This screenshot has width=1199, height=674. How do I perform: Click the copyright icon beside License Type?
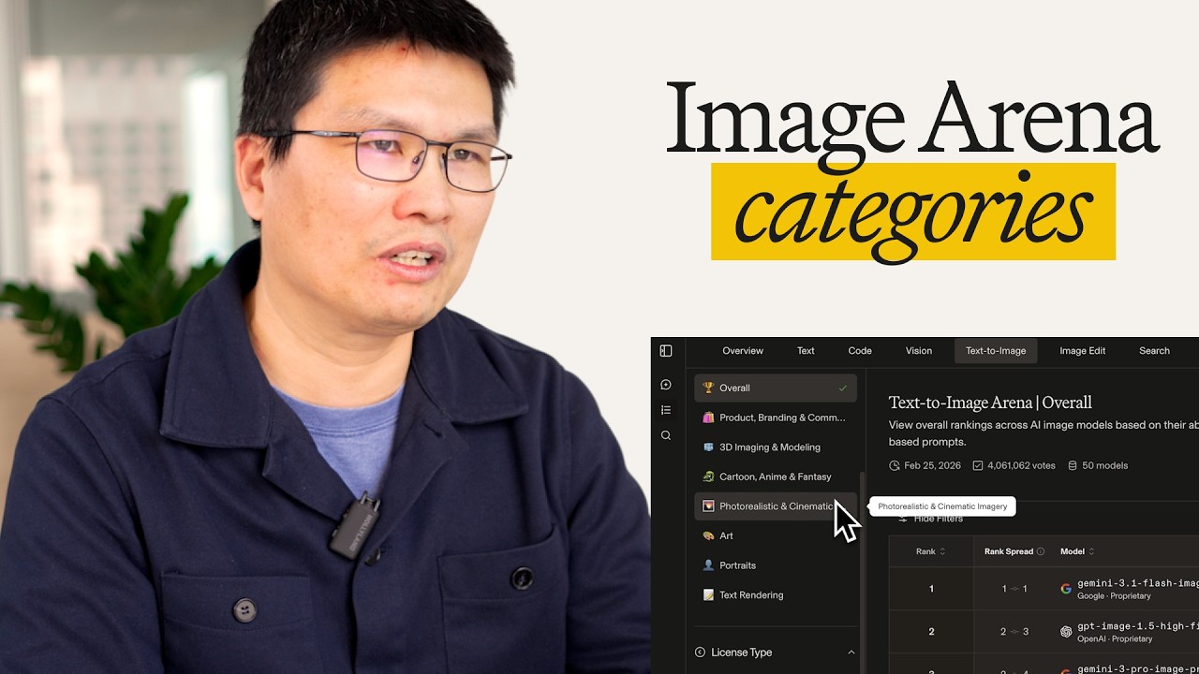(700, 652)
